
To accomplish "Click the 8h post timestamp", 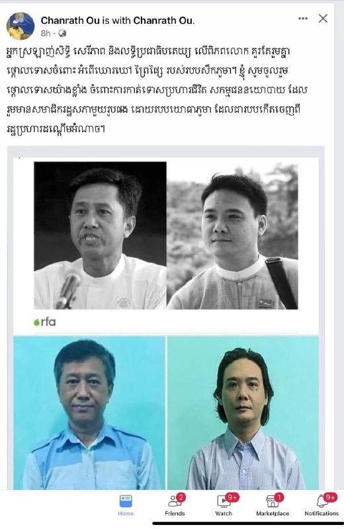I will (46, 34).
